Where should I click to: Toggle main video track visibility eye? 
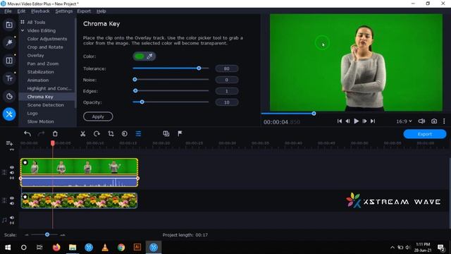tap(12, 198)
